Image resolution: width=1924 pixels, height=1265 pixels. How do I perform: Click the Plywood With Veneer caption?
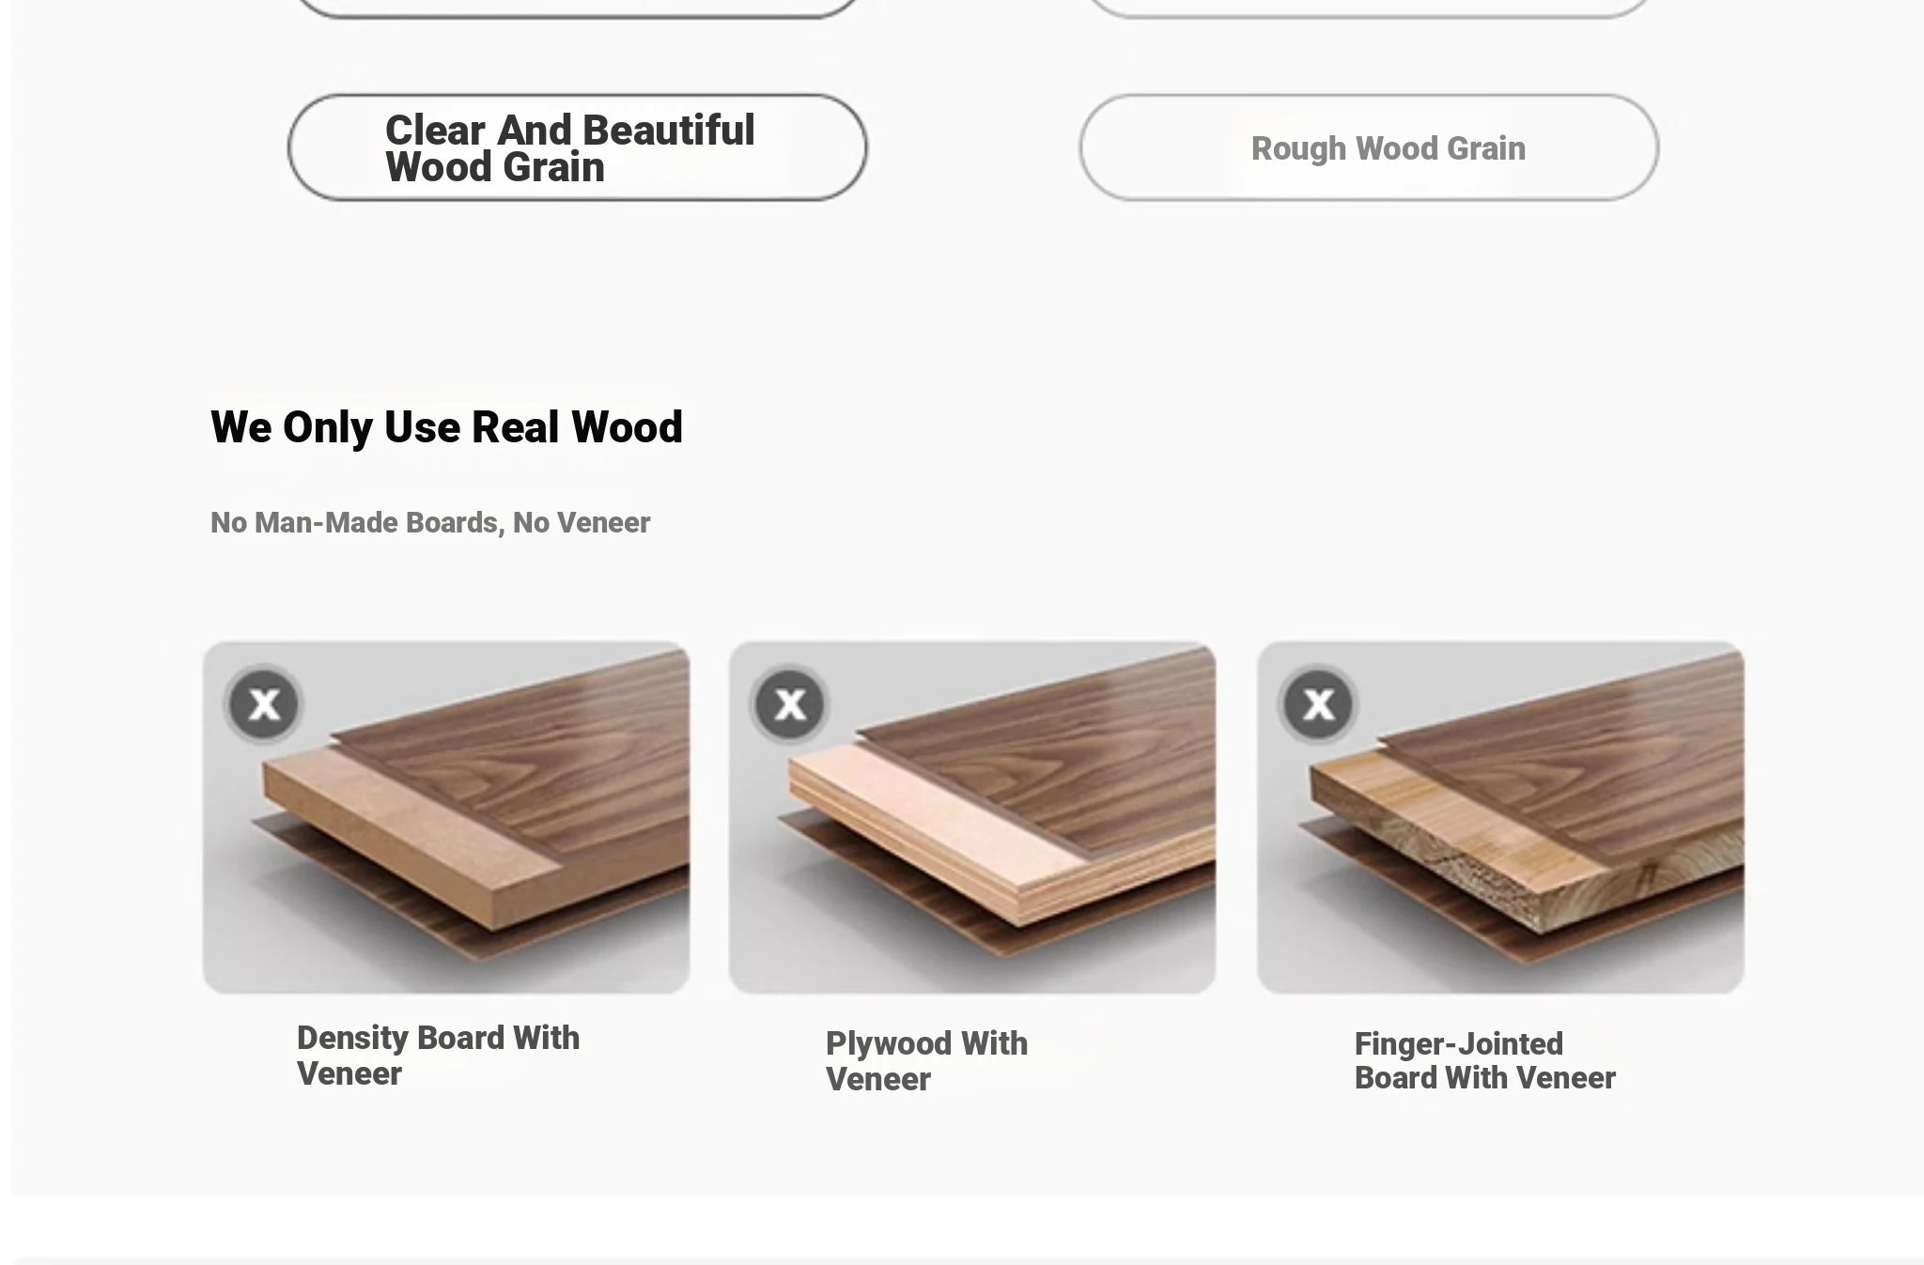tap(926, 1061)
